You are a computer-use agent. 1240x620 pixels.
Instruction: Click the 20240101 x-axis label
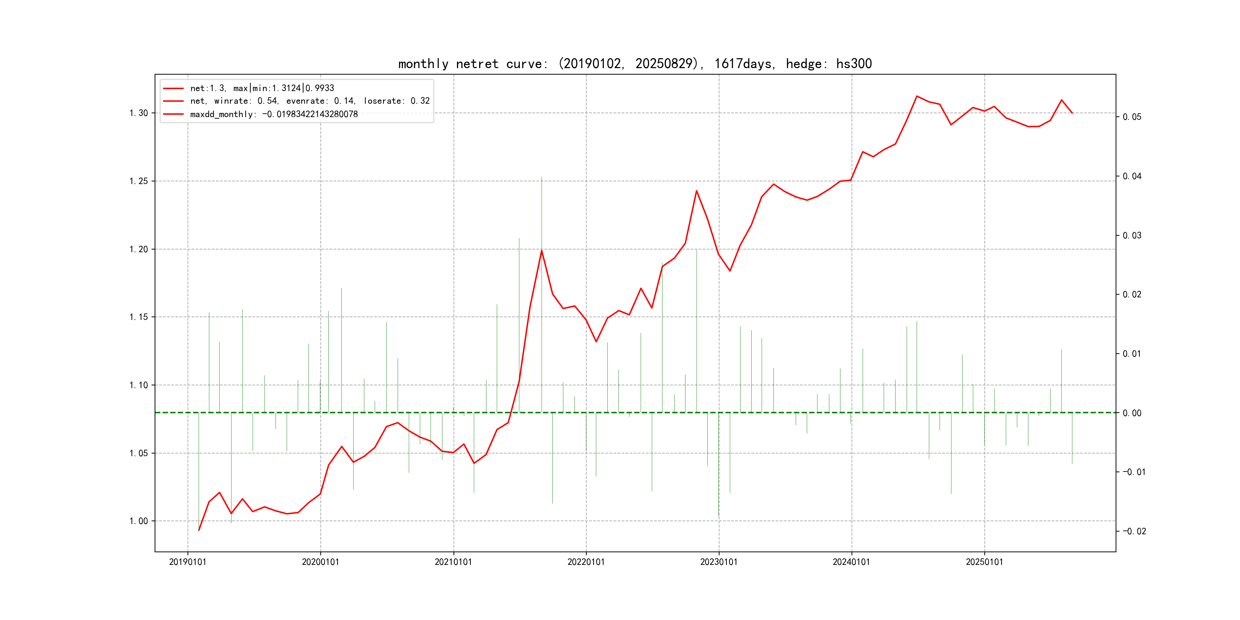852,562
